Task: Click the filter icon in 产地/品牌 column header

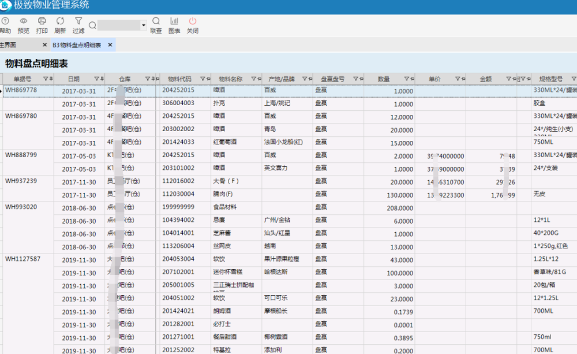Action: click(x=305, y=79)
